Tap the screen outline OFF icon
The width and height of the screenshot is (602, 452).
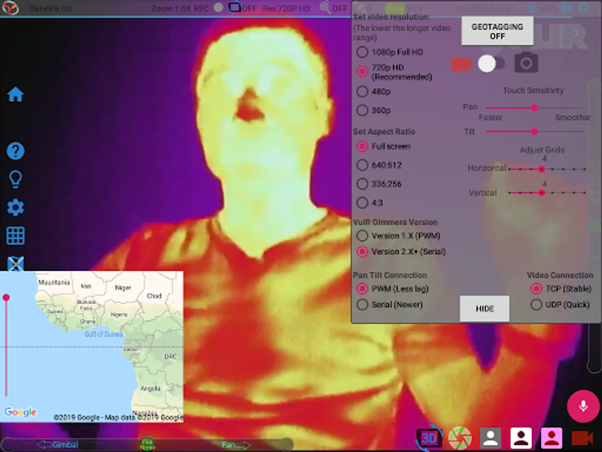(235, 8)
